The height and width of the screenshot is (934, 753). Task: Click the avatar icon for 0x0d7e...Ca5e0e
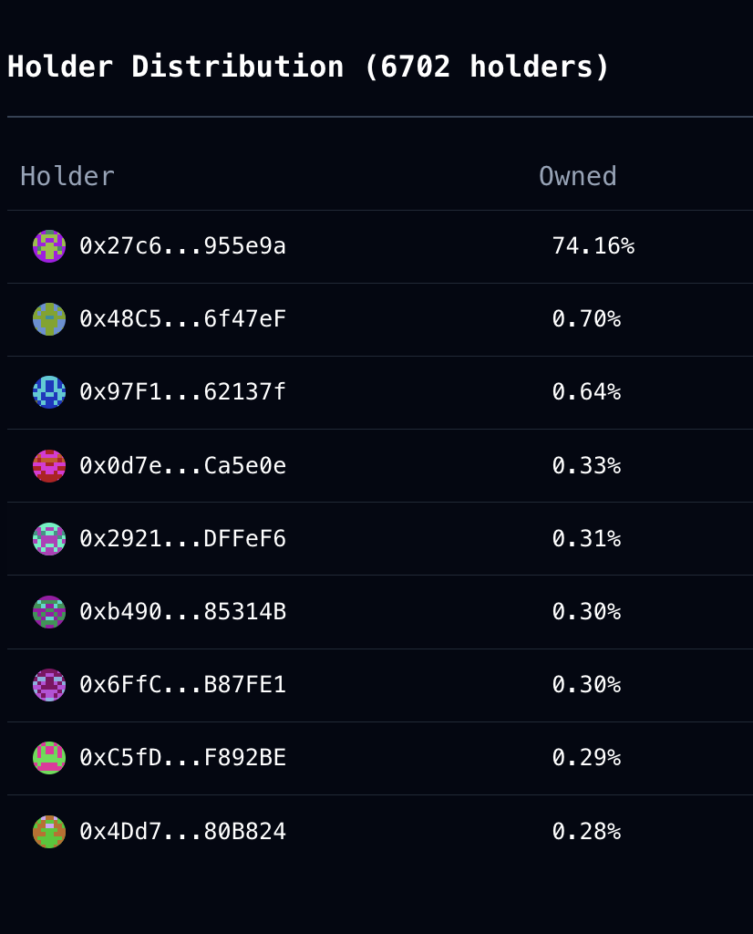click(49, 466)
